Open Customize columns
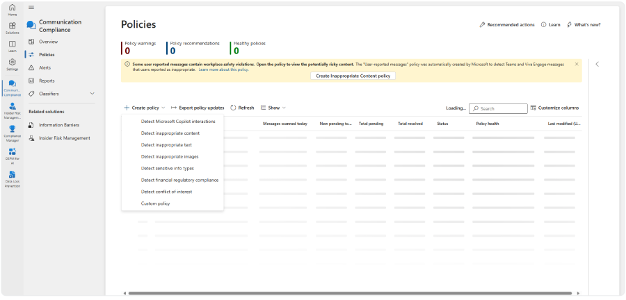Screen dimensions: 626x300 [554, 108]
